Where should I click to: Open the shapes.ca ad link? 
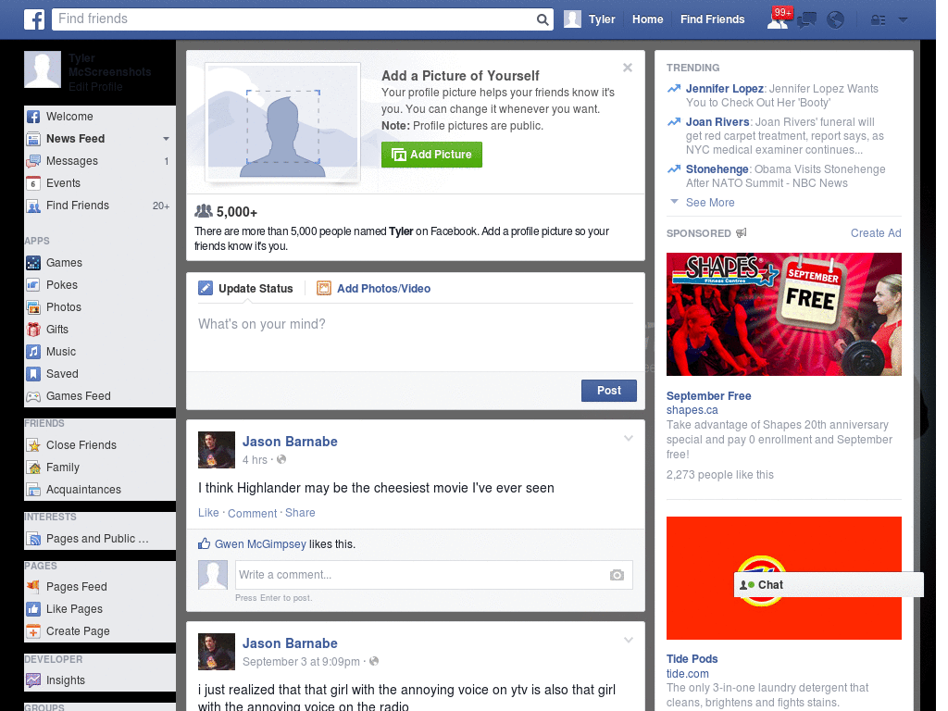tap(692, 410)
